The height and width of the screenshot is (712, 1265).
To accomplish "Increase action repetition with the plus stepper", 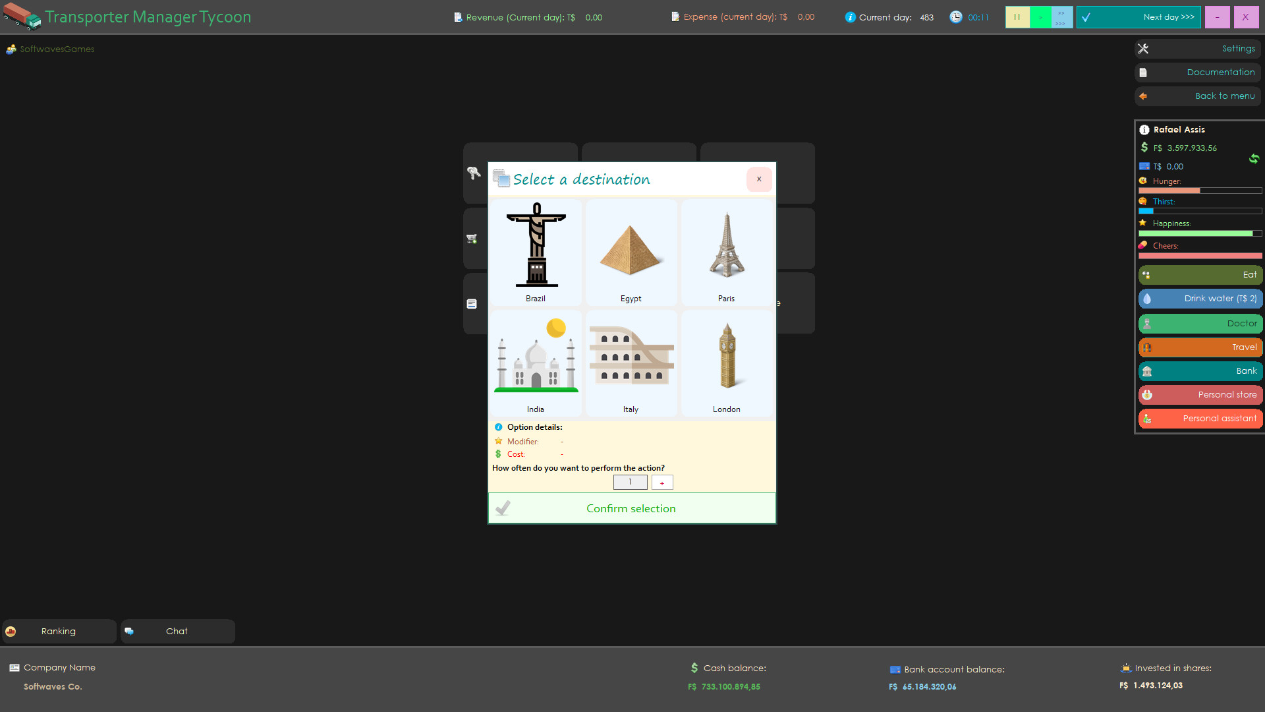I will (x=661, y=482).
